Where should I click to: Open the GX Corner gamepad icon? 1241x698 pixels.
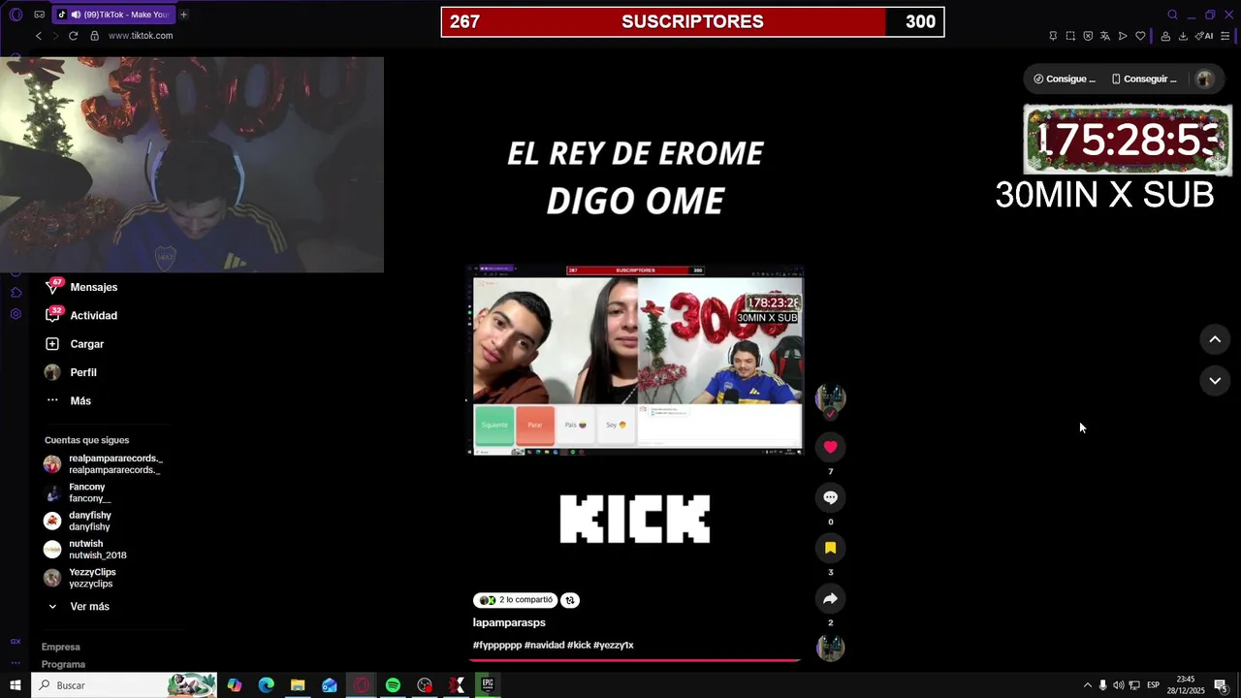[x=39, y=15]
